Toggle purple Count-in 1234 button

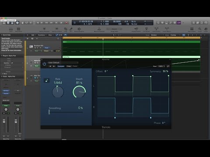click(179, 23)
